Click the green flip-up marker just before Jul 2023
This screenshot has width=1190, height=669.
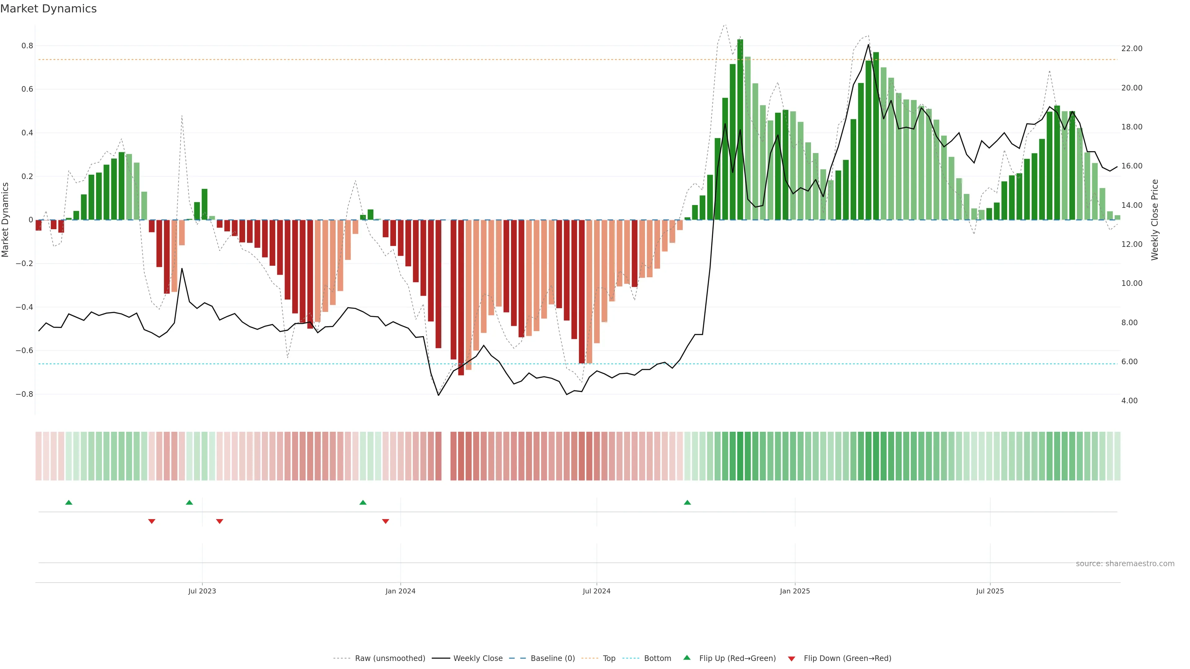click(189, 502)
